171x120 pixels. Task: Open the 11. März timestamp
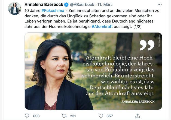pos(105,5)
